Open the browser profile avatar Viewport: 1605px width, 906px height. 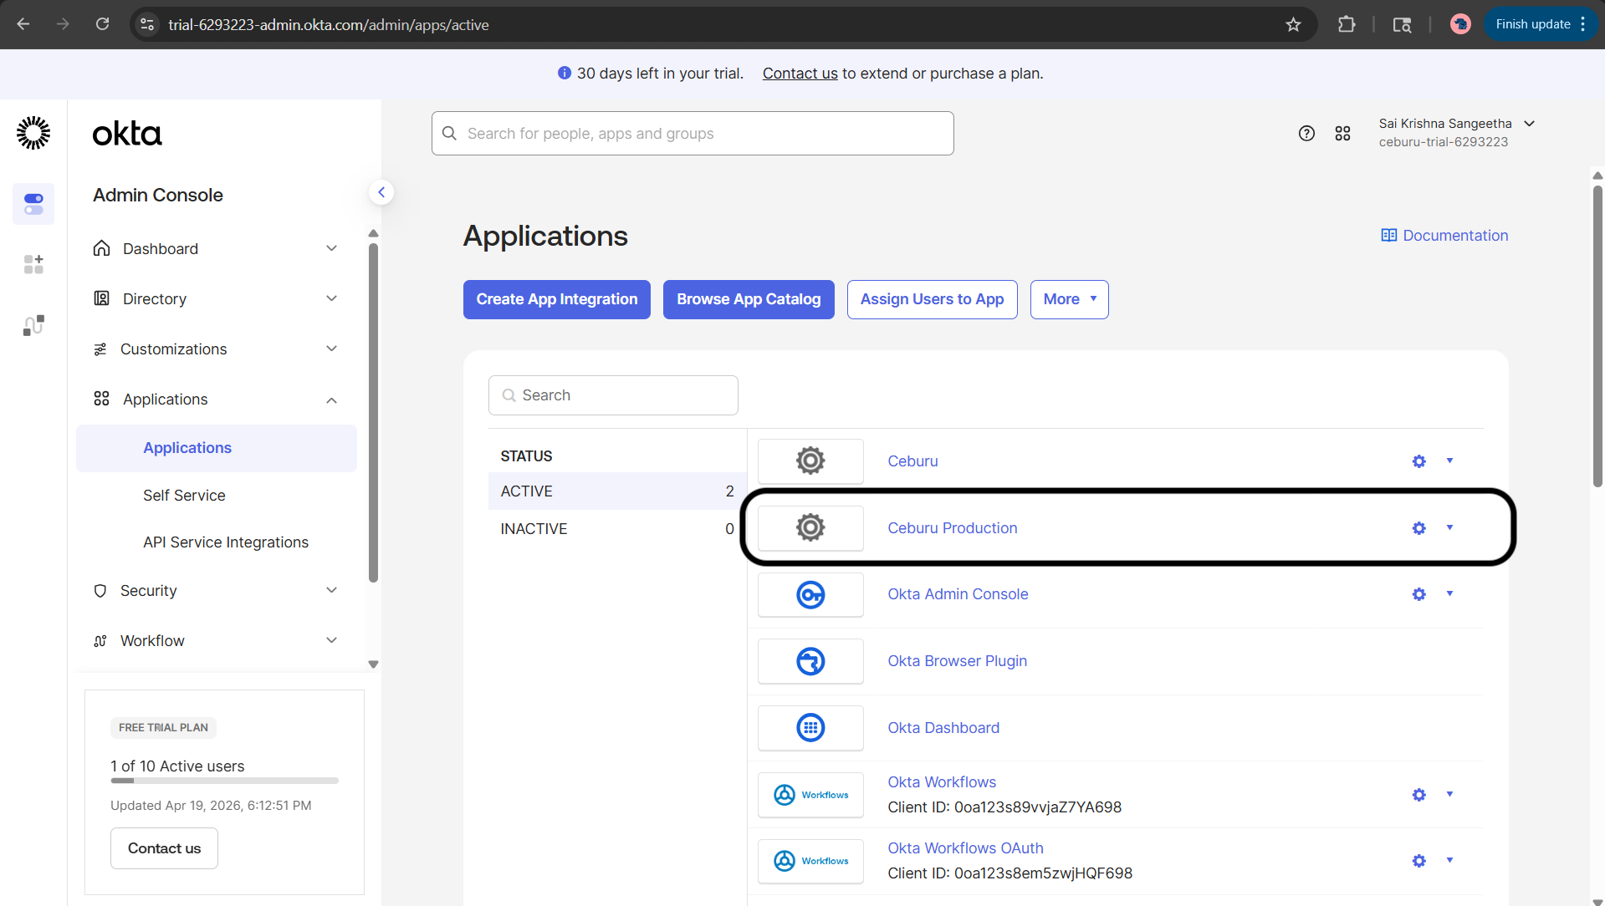[1460, 24]
